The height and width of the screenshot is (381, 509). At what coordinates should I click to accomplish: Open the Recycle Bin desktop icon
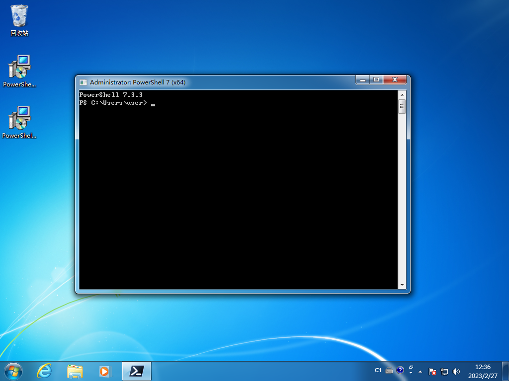[x=19, y=20]
